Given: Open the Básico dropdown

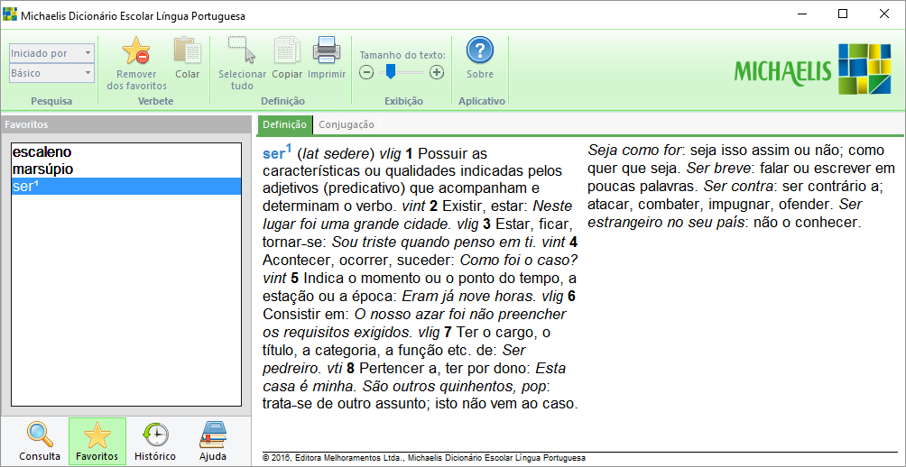Looking at the screenshot, I should pos(51,73).
